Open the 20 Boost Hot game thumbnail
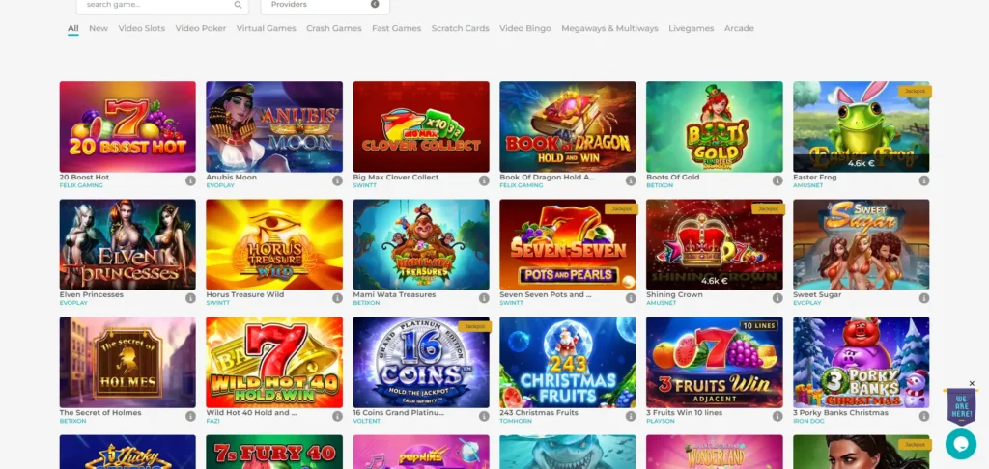 [x=127, y=126]
